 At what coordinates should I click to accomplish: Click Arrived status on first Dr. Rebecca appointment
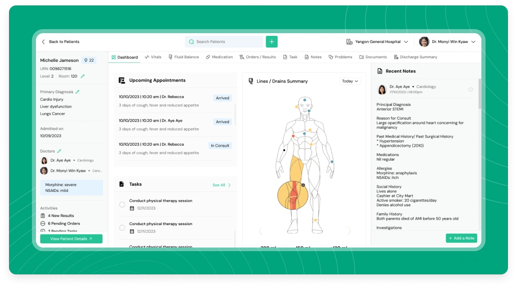(x=223, y=98)
